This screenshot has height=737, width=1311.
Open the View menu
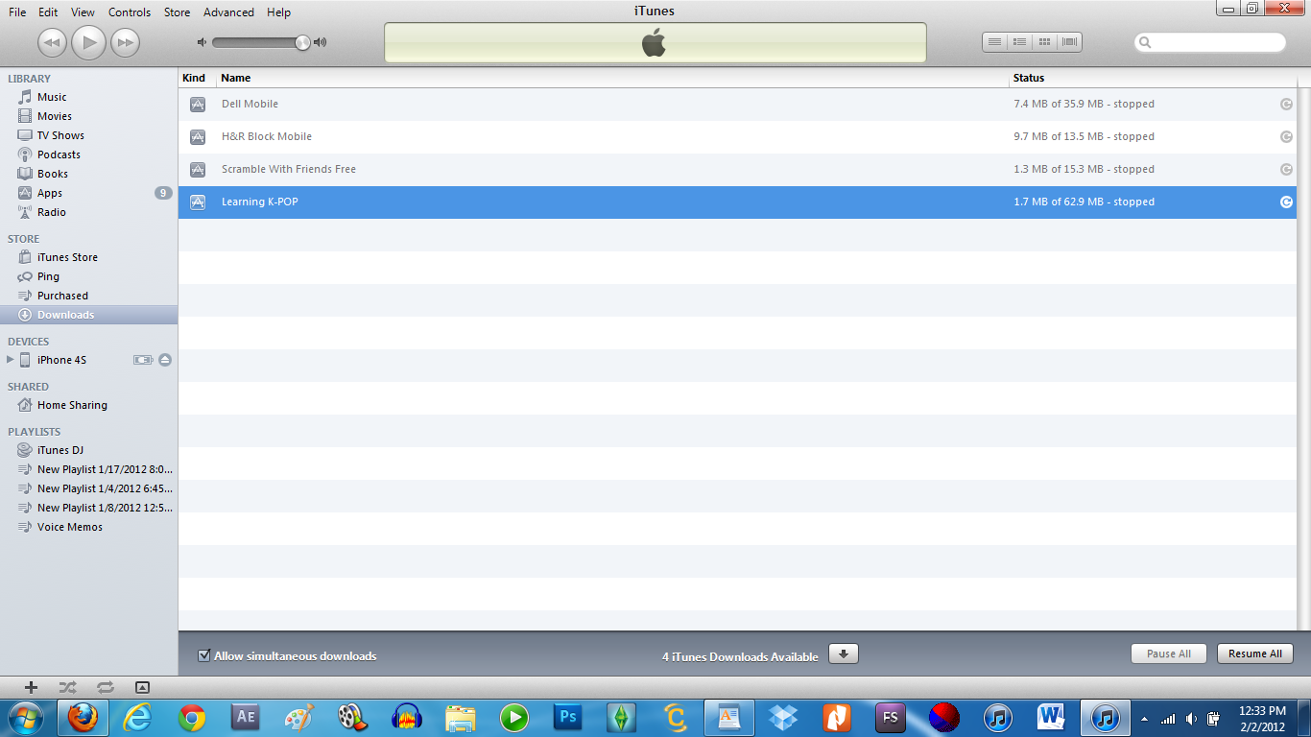(83, 12)
